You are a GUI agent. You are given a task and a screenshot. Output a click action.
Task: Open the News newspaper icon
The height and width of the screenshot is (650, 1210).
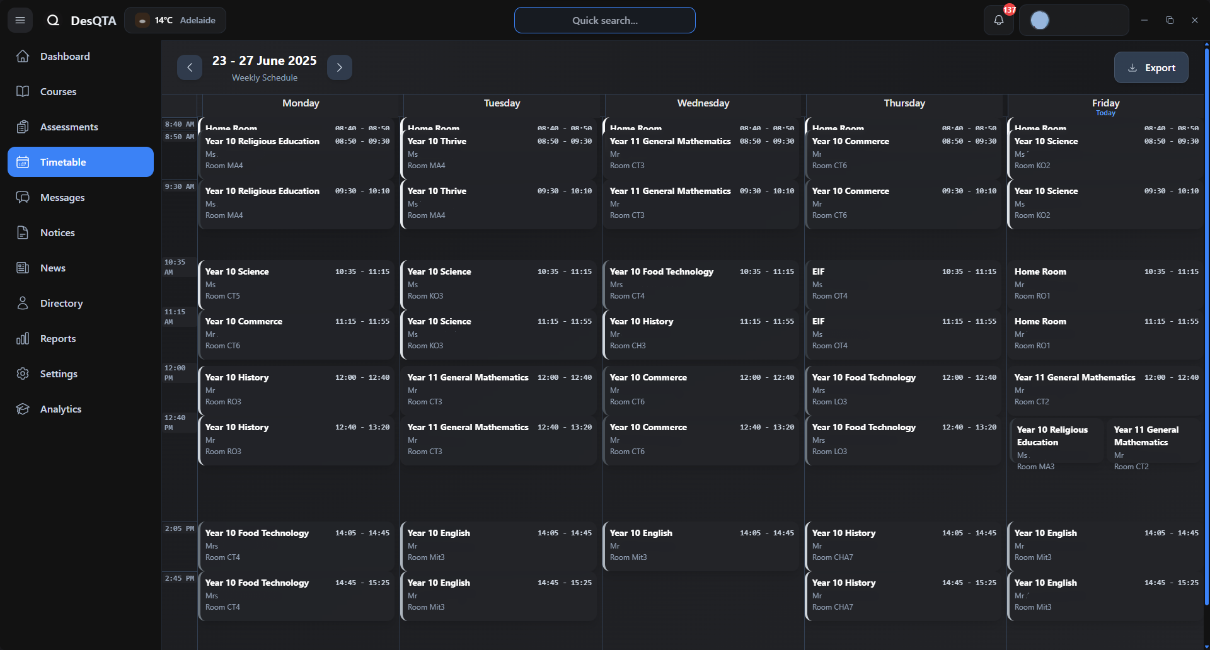pyautogui.click(x=23, y=268)
